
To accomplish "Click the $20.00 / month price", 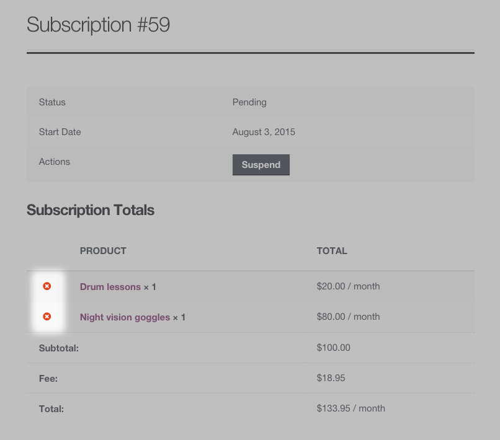I will pos(348,286).
